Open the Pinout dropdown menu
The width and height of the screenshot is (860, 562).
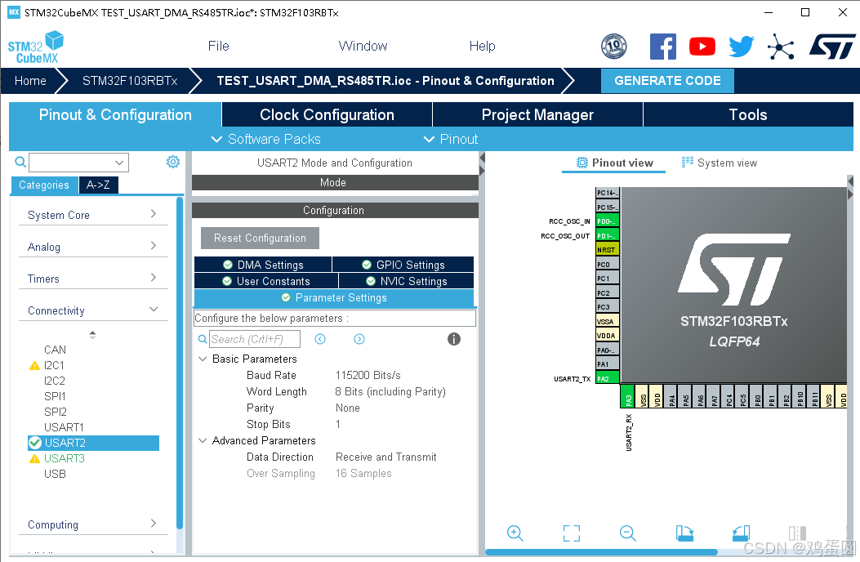pyautogui.click(x=451, y=140)
